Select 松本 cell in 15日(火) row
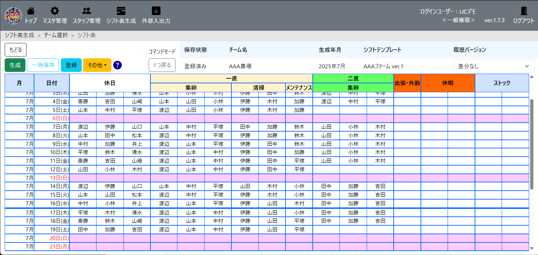Viewport: 538px width, 255px height. coord(137,195)
